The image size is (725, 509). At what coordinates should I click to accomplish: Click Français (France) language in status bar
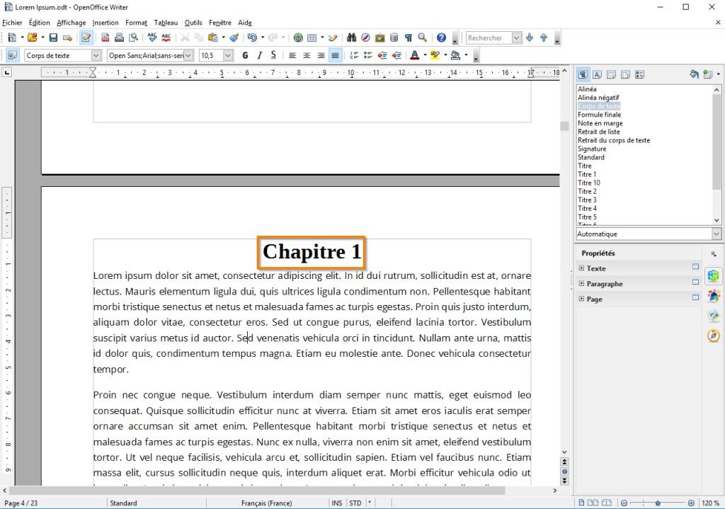coord(266,503)
